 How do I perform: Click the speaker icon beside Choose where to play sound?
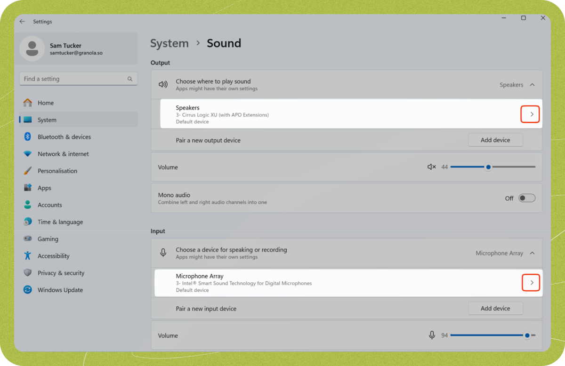[163, 85]
